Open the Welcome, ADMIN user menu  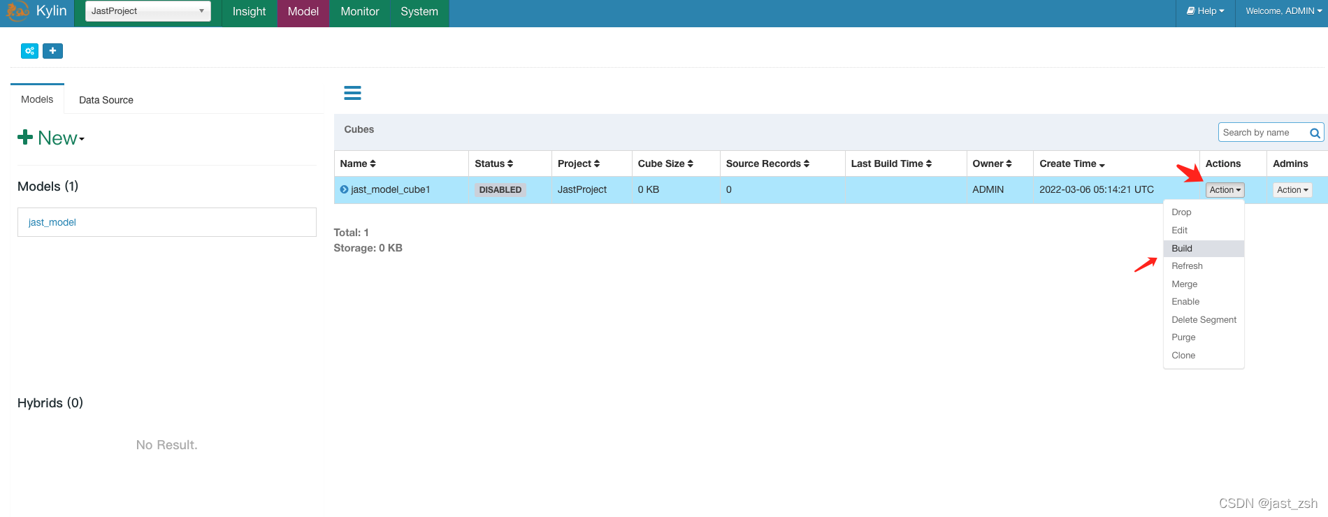(1283, 11)
